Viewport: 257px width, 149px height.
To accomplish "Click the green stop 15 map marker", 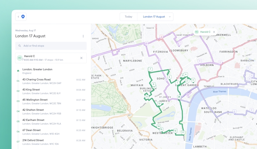I will (x=161, y=129).
